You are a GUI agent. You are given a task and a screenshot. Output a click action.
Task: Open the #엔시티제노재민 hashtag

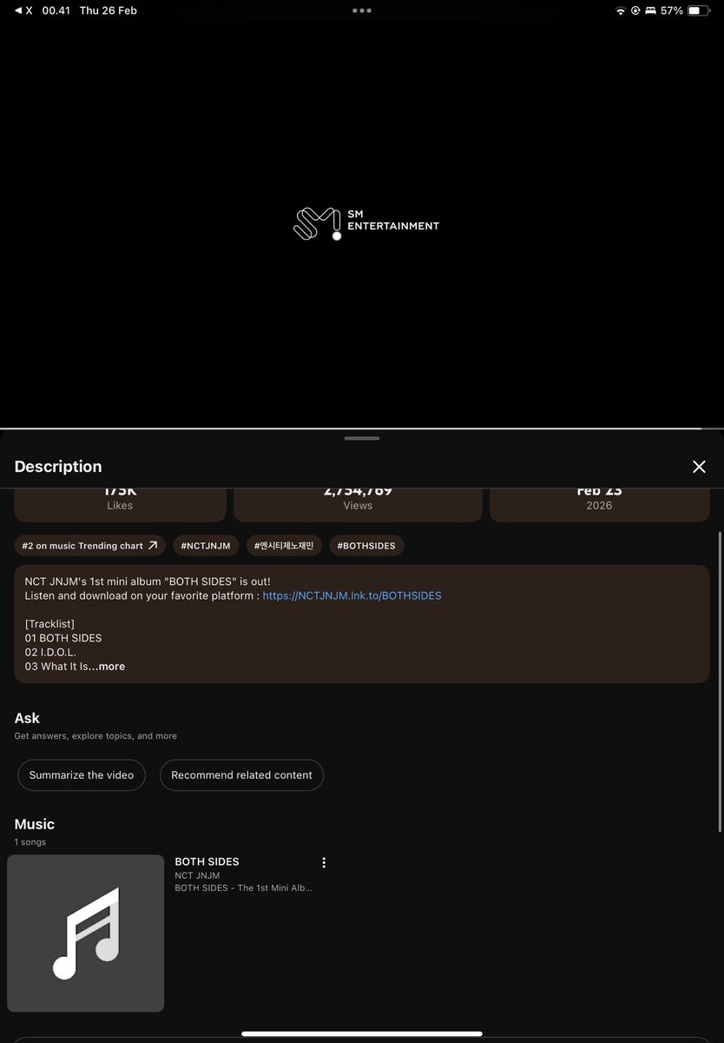point(284,546)
